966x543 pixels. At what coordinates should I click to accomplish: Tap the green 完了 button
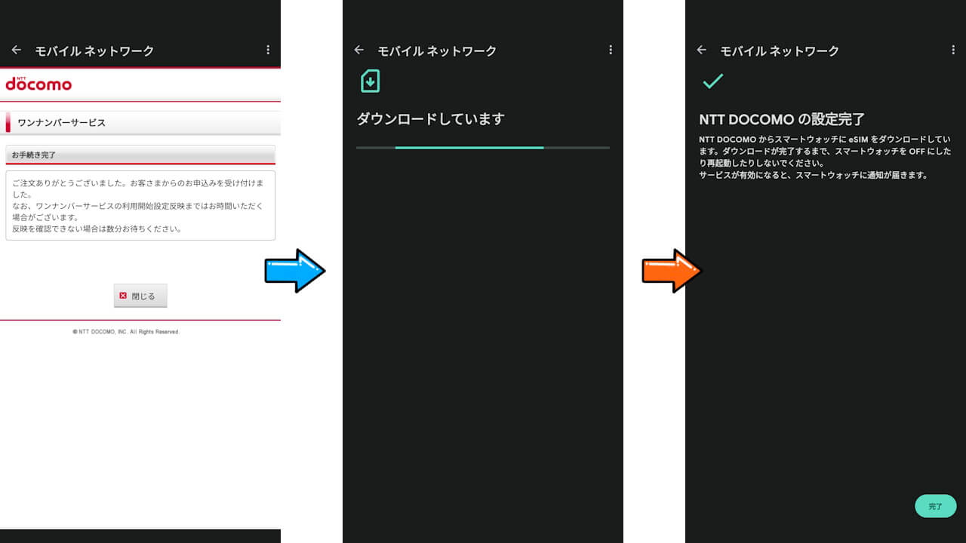pos(935,506)
